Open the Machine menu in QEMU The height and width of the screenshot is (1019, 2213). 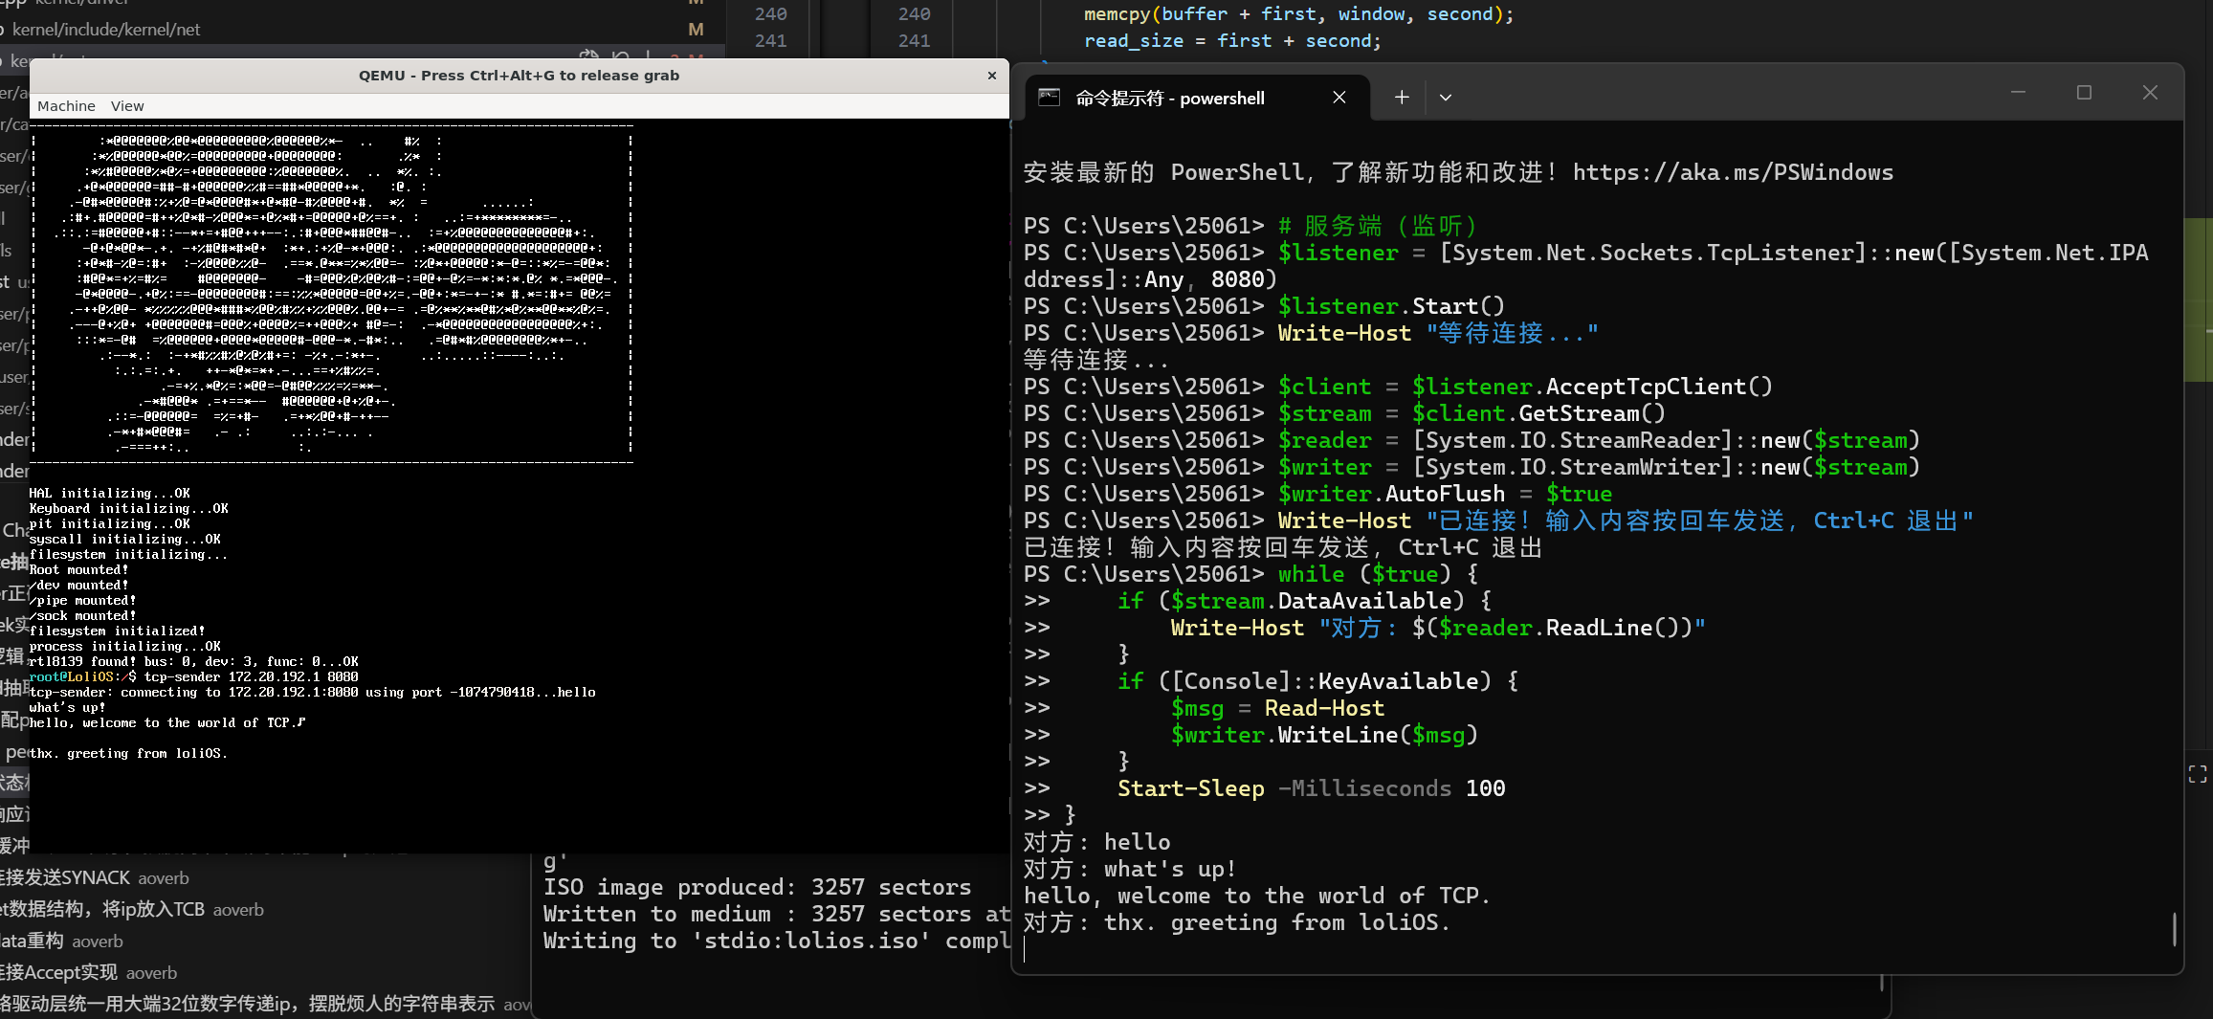coord(66,106)
